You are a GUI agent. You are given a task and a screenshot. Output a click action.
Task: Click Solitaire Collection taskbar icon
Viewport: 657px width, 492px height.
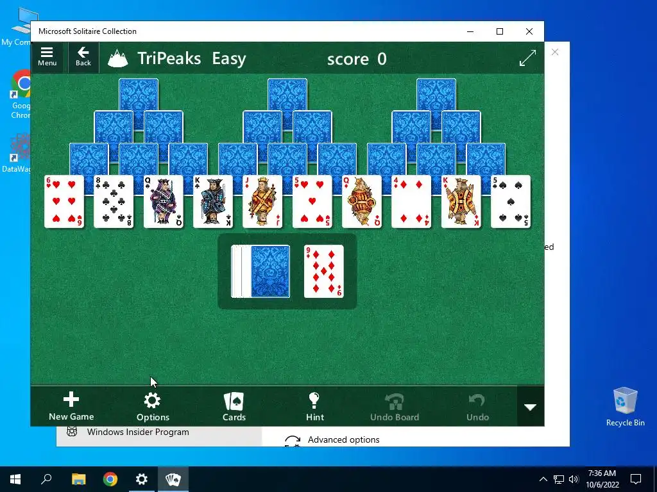coord(173,479)
